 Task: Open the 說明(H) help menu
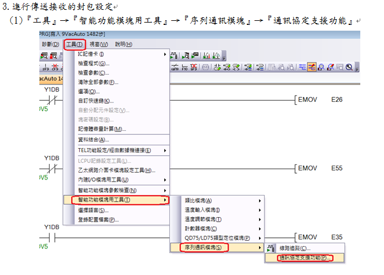click(x=123, y=44)
